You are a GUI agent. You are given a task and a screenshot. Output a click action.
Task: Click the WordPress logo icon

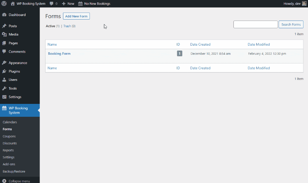tap(4, 3)
